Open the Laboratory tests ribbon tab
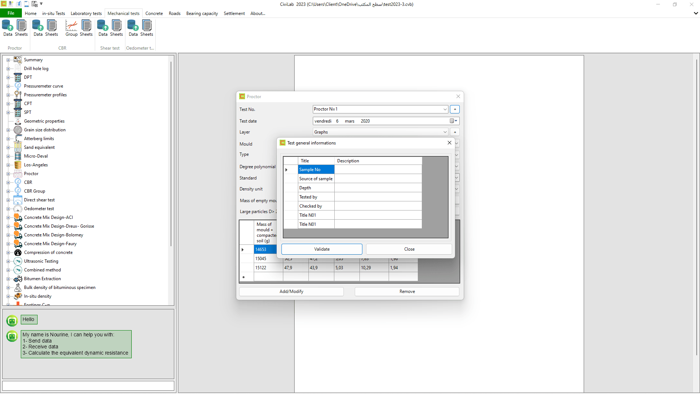Viewport: 700px width, 394px height. pyautogui.click(x=86, y=13)
